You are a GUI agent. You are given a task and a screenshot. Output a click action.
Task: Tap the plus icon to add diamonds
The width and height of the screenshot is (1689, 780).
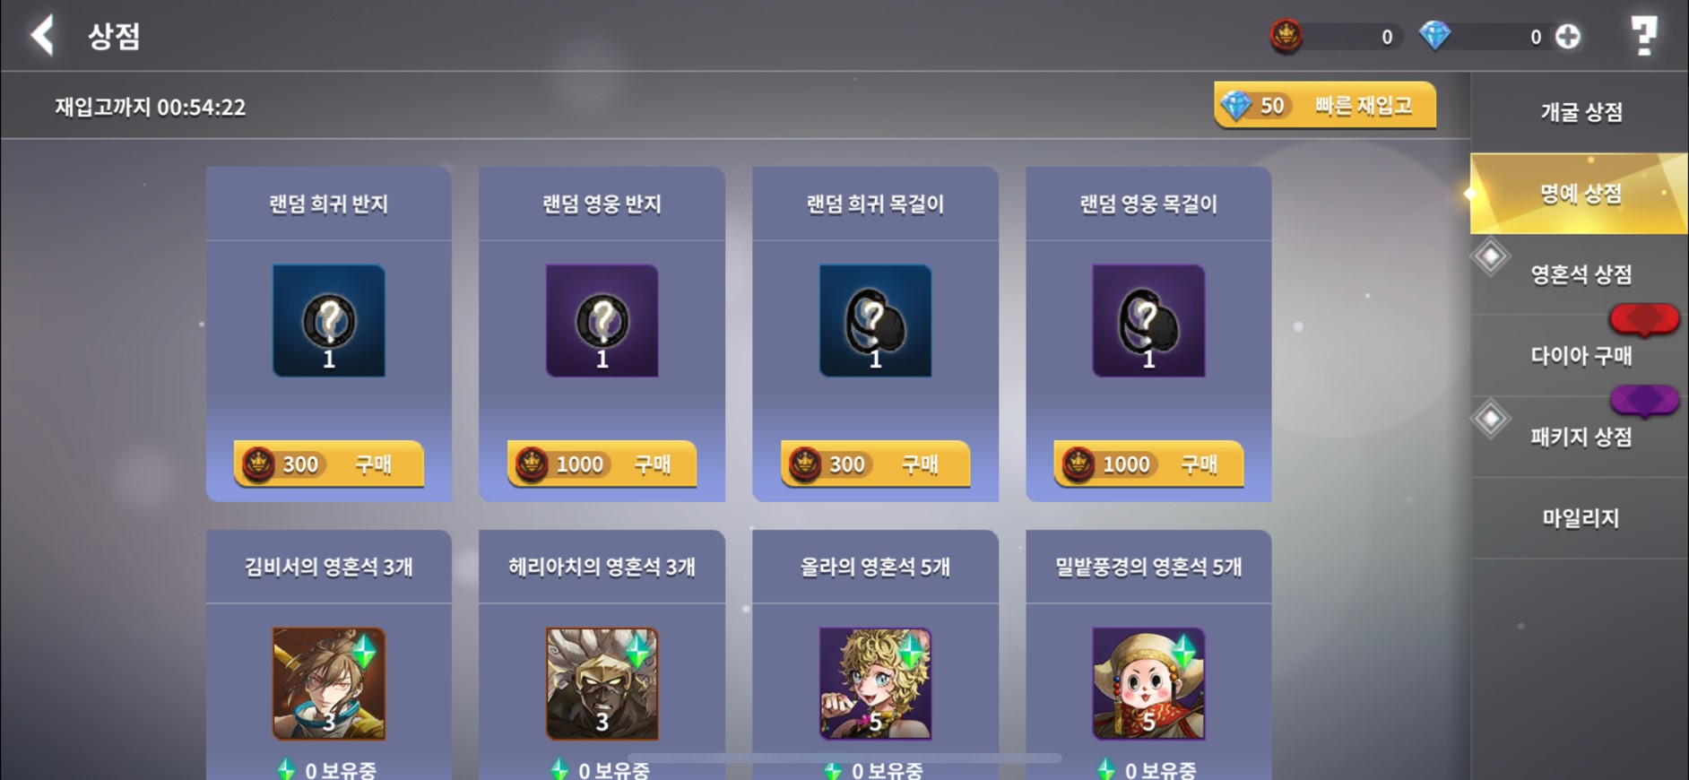[1568, 37]
